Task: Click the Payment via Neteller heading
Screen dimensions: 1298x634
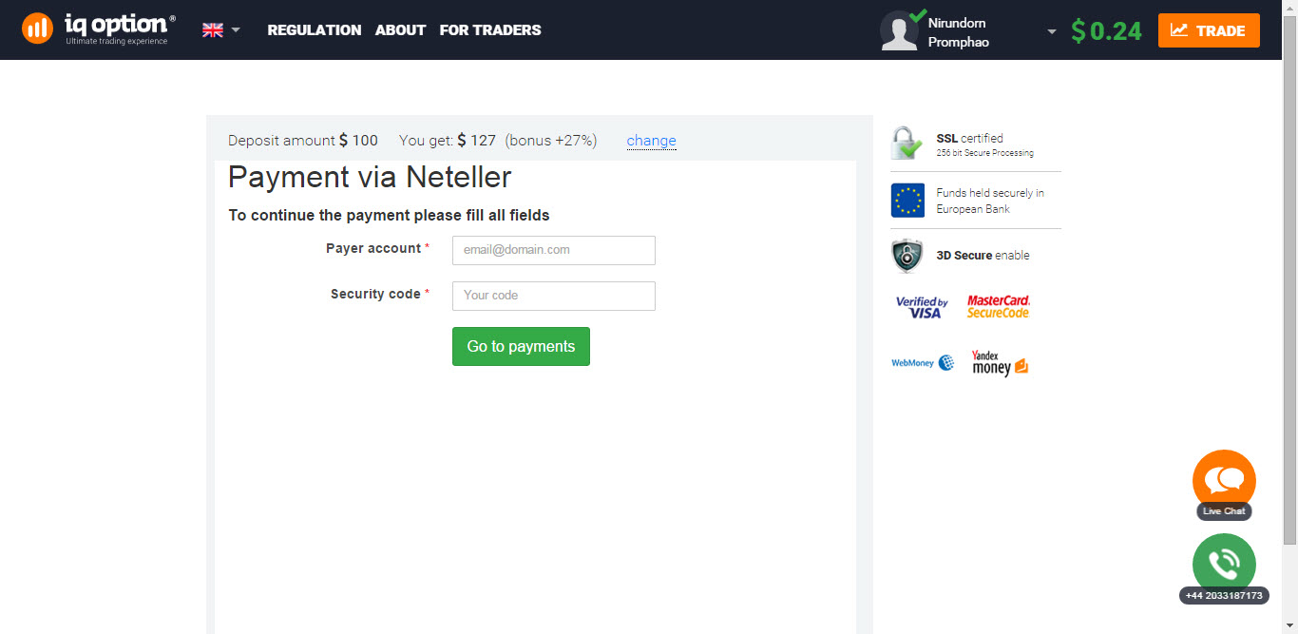Action: [x=370, y=178]
